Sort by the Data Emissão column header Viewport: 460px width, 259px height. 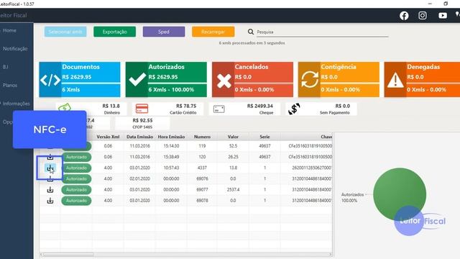coord(139,137)
